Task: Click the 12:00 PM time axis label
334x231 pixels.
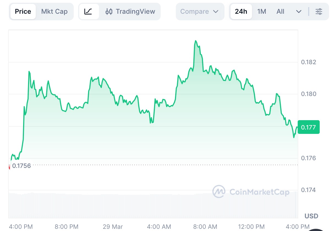Action: [251, 227]
